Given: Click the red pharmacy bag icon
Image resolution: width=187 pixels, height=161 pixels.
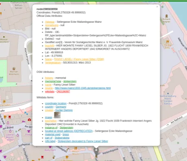Looking at the screenshot, I should pyautogui.click(x=29, y=120).
